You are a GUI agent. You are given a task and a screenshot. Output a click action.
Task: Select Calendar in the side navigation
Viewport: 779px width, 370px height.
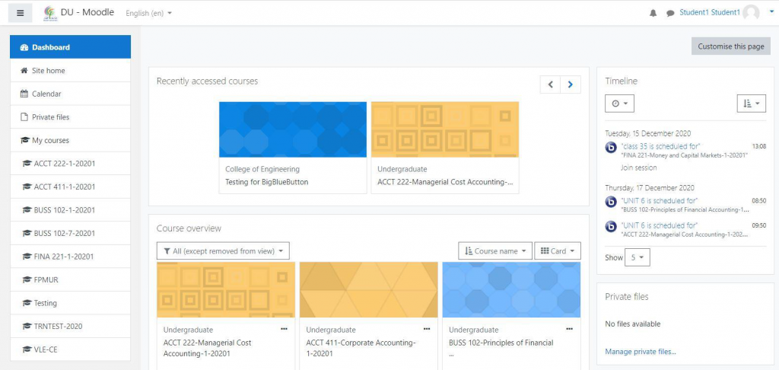pyautogui.click(x=46, y=94)
